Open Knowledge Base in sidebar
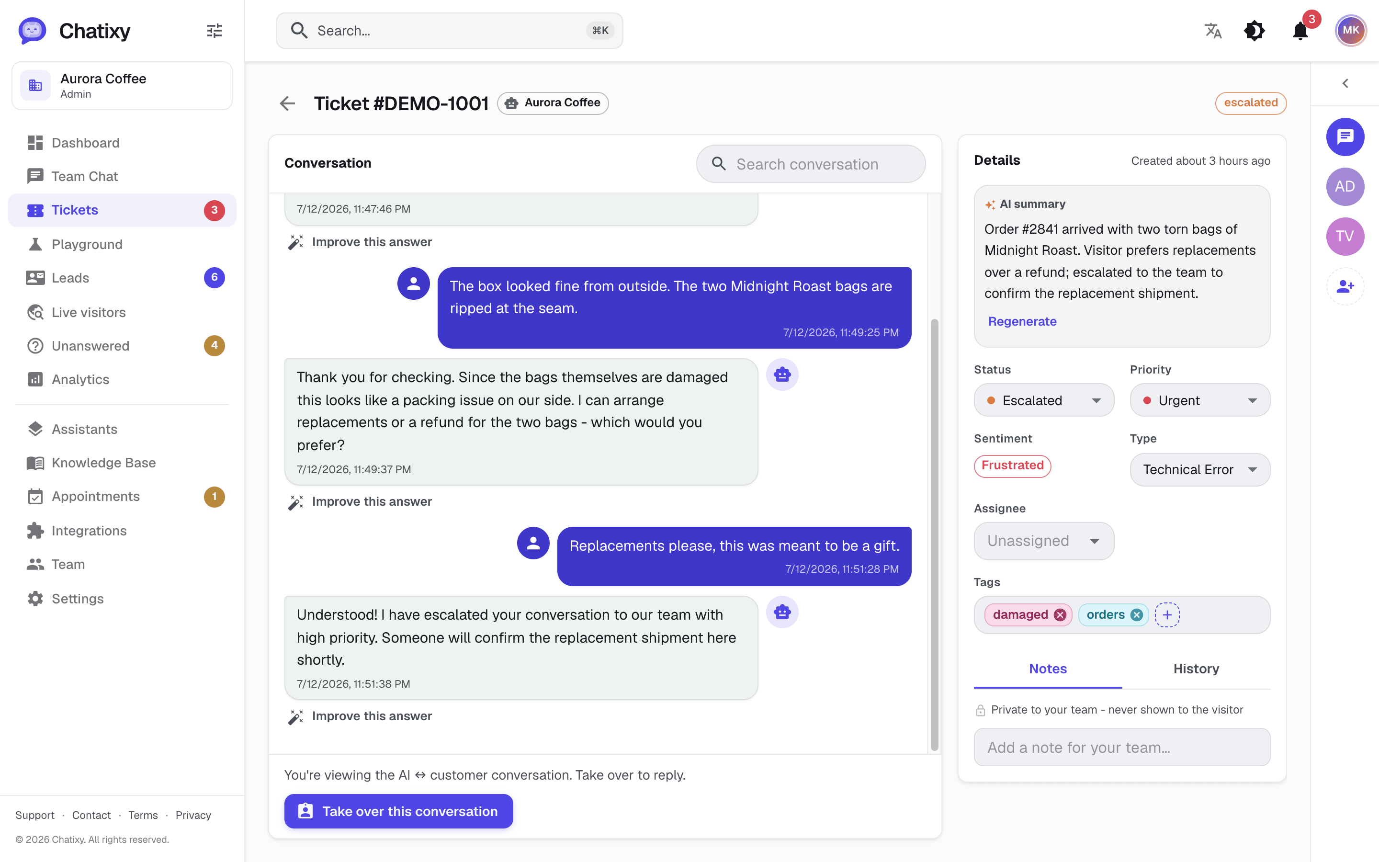1379x862 pixels. [122, 462]
